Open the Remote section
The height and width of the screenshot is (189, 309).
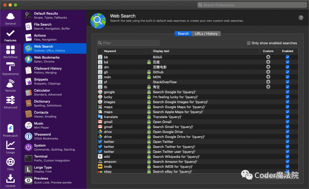11,86
